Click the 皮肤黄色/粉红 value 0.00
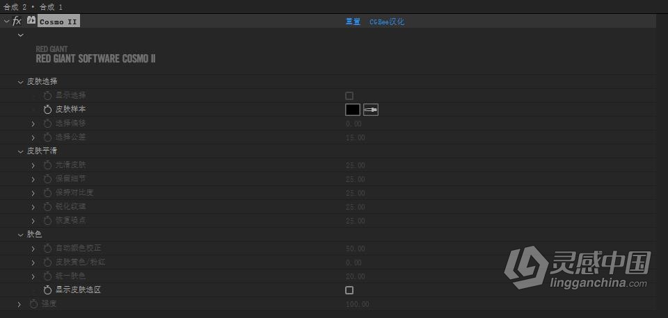 point(353,262)
